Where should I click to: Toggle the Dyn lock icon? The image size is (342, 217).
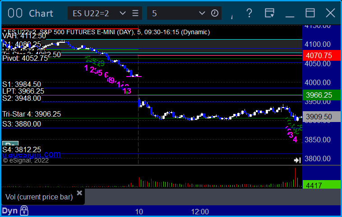(x=24, y=210)
